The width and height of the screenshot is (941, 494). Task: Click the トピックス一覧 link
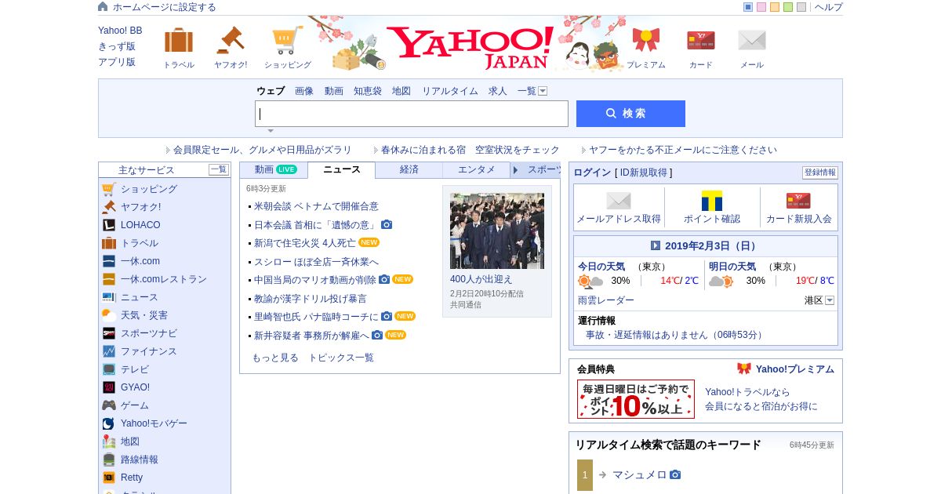(341, 358)
